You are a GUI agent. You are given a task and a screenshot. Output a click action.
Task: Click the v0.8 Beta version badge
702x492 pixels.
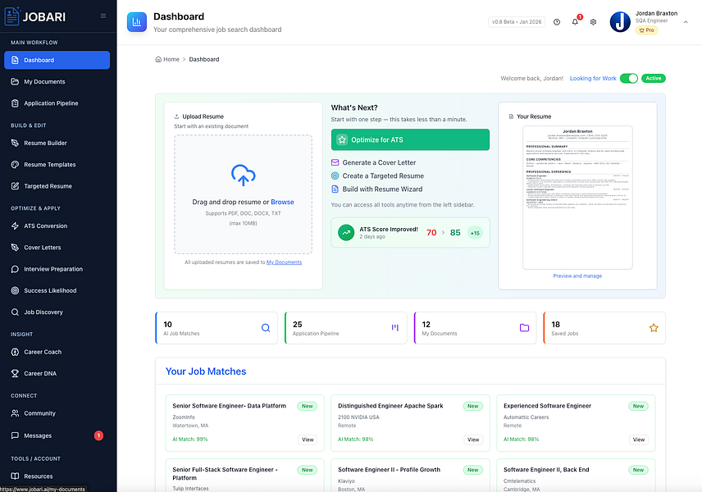click(x=517, y=22)
